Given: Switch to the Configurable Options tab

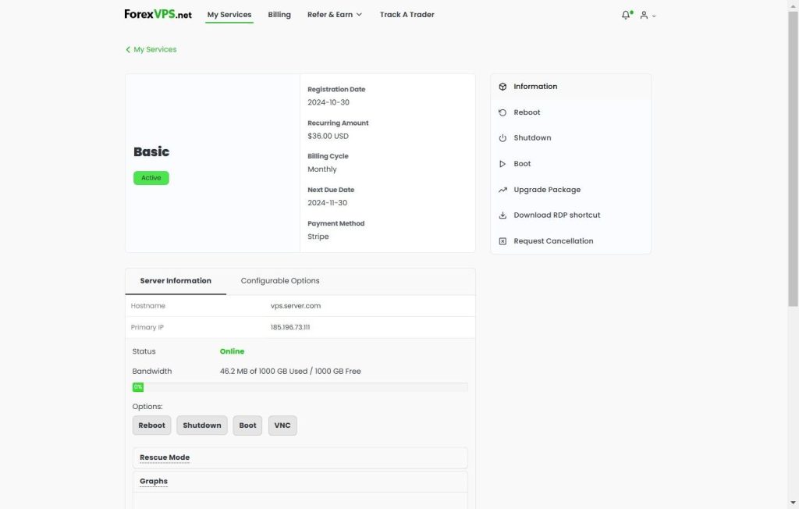Looking at the screenshot, I should [x=280, y=281].
